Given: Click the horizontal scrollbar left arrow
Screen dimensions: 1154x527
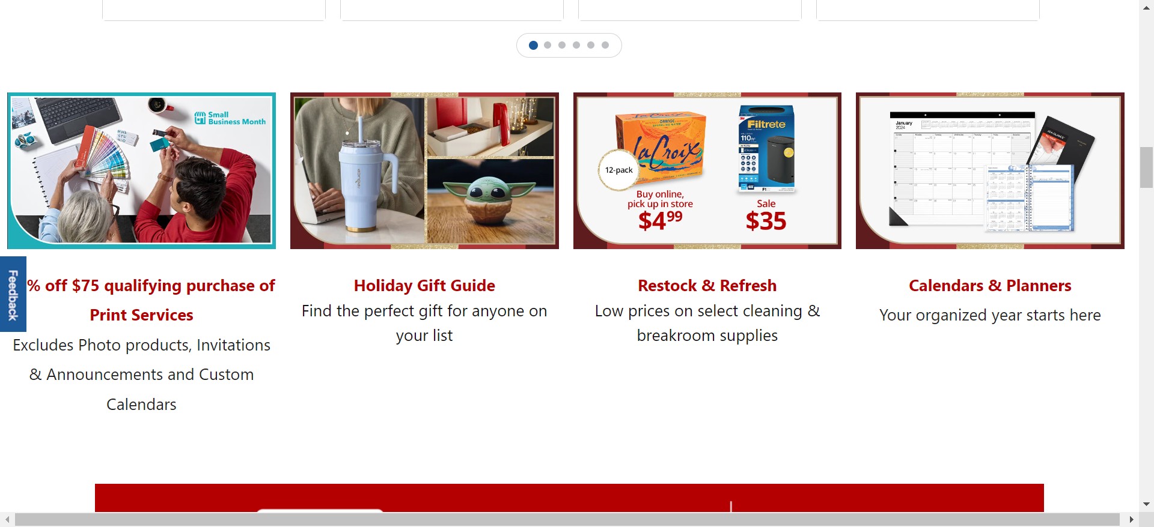Looking at the screenshot, I should pos(7,519).
